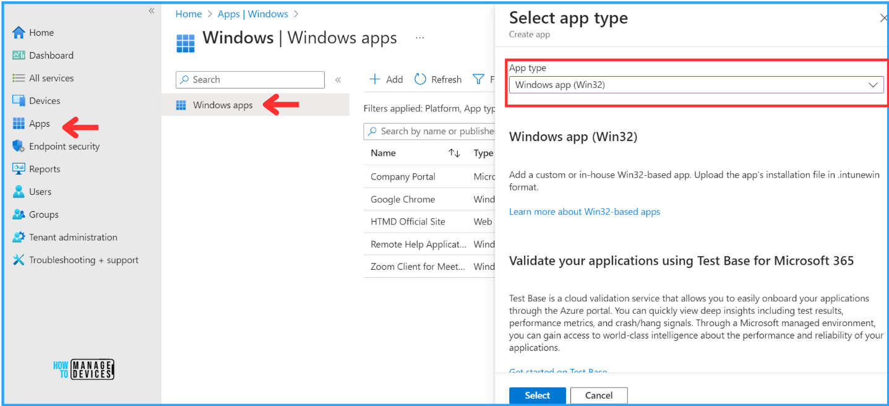Viewport: 889px width, 406px height.
Task: Click Apps | Windows breadcrumb link
Action: (x=253, y=14)
